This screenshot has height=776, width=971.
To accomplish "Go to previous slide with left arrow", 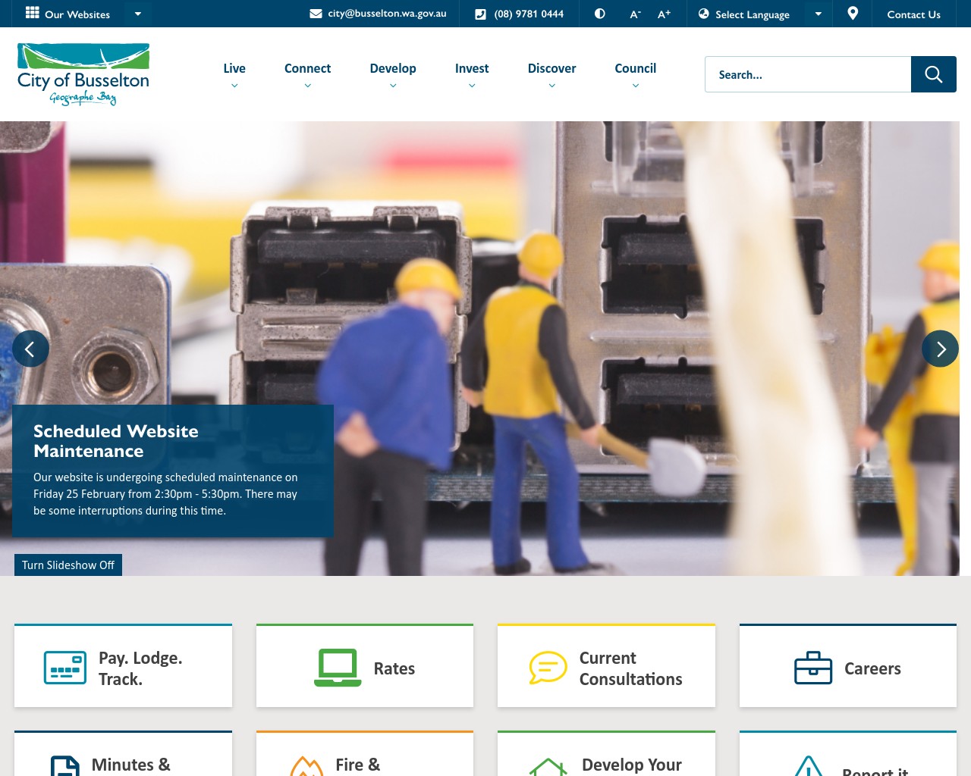I will [x=30, y=349].
